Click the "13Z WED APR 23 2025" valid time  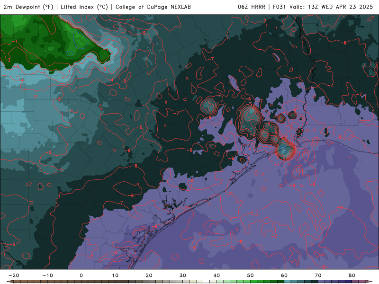point(341,7)
